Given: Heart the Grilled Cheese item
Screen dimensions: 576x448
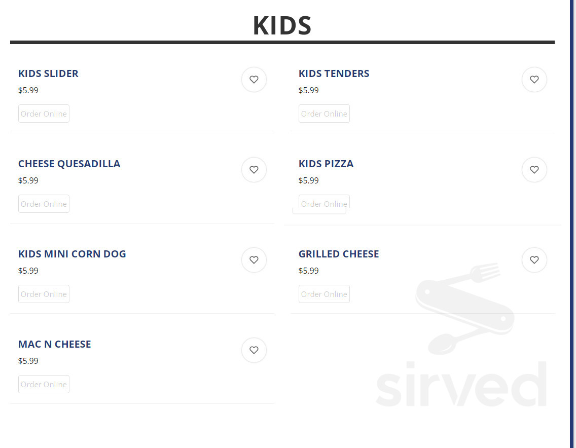Looking at the screenshot, I should [534, 260].
